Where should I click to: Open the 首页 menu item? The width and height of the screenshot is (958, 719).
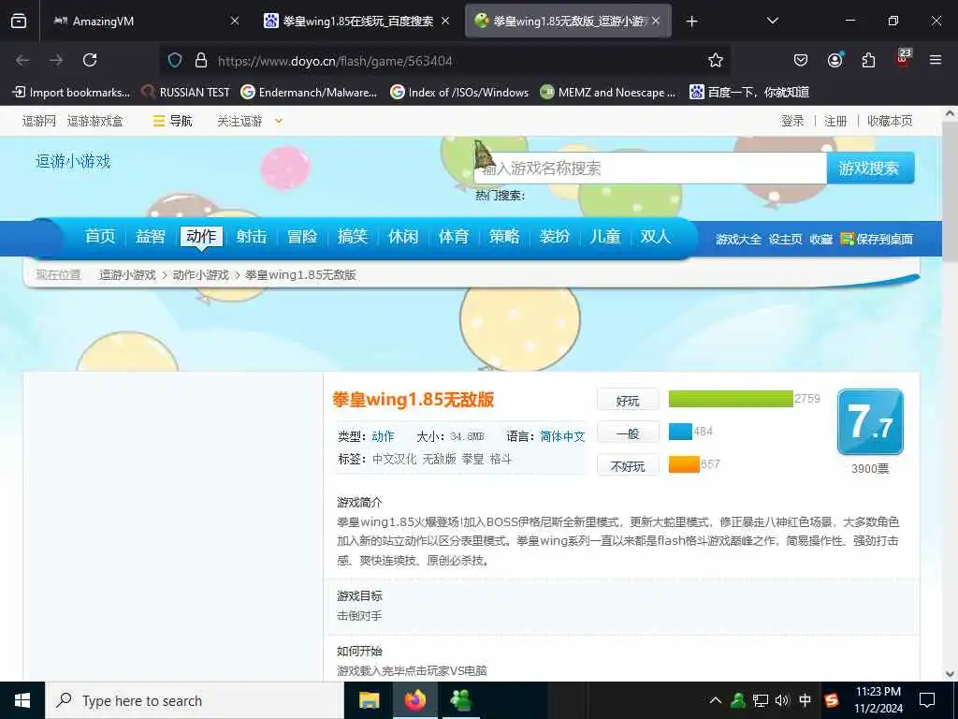point(100,237)
